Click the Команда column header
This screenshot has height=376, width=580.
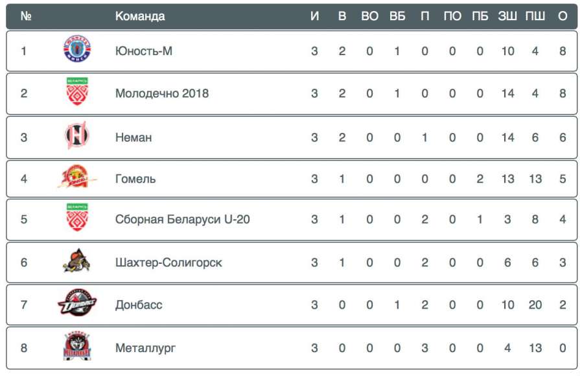140,16
